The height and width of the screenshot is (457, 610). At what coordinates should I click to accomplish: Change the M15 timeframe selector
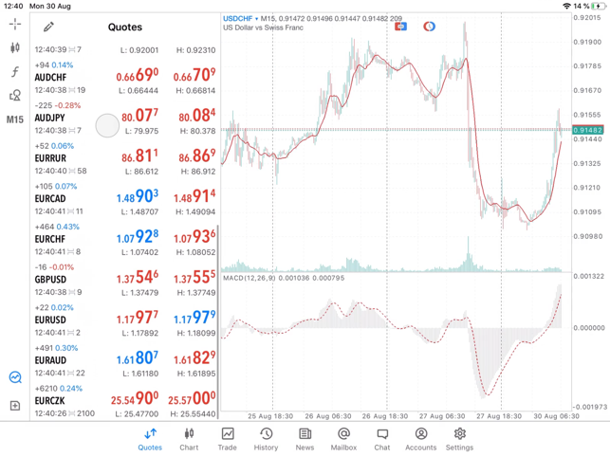point(15,119)
